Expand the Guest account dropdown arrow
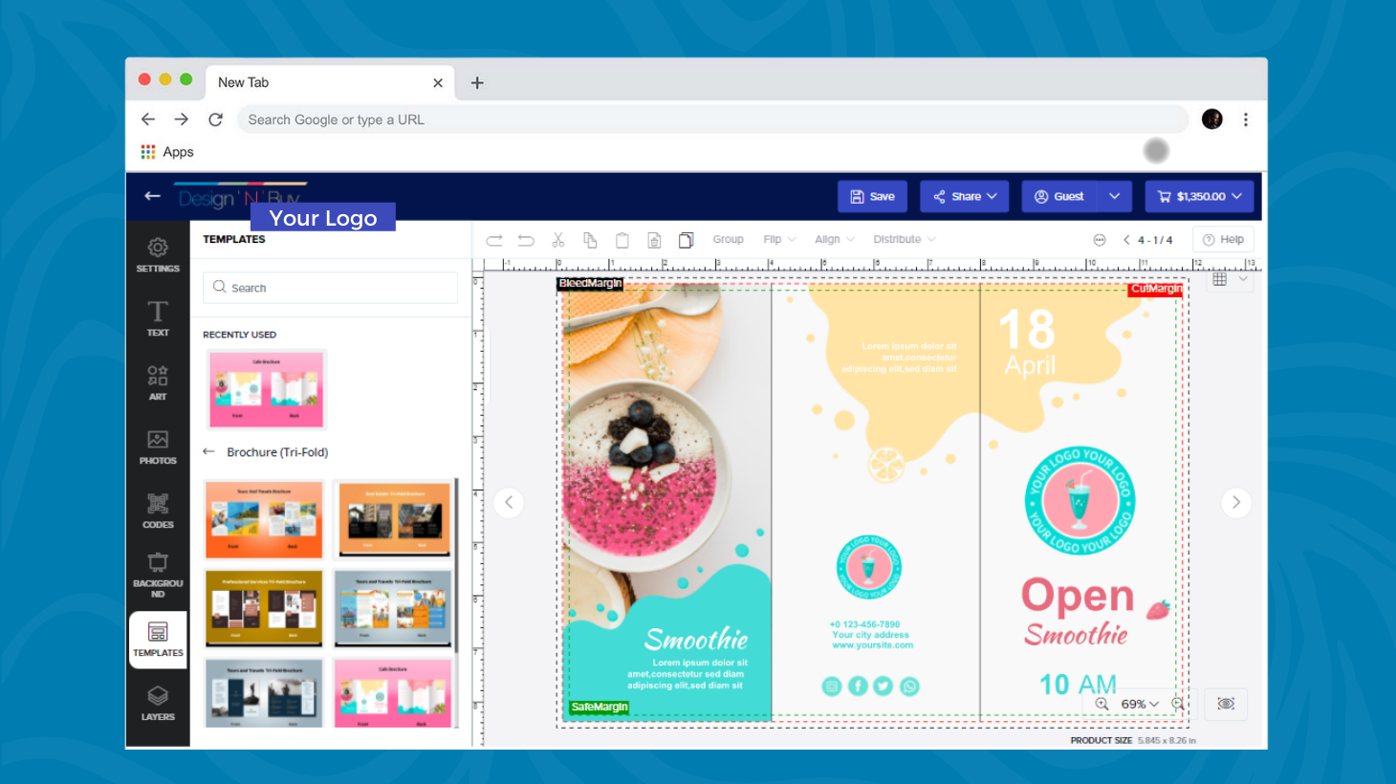The width and height of the screenshot is (1396, 784). point(1115,196)
